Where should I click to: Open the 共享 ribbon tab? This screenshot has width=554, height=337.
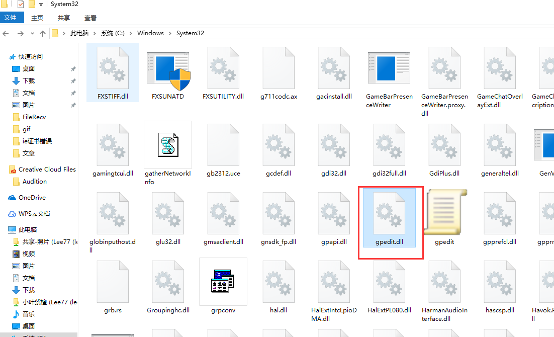[x=64, y=18]
